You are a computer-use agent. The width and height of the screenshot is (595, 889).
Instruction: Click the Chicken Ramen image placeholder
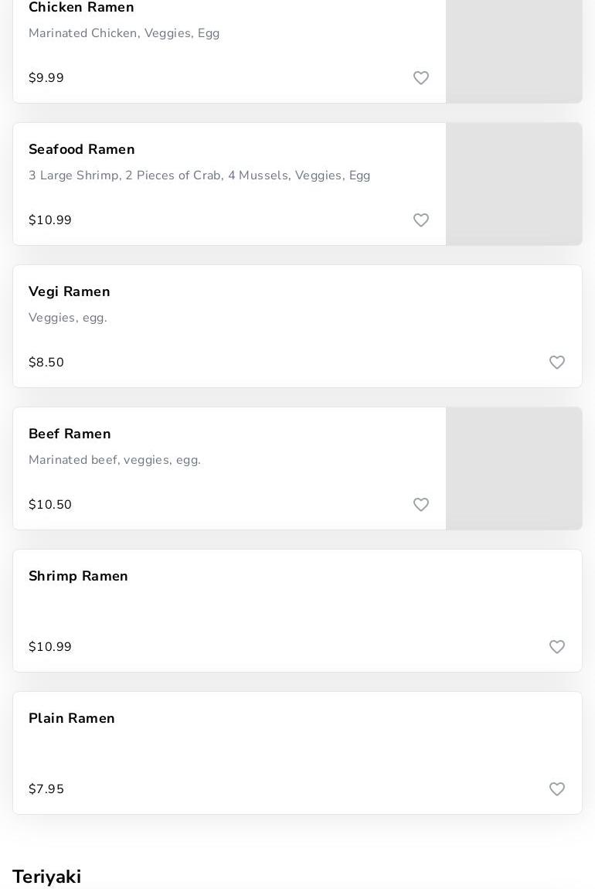pyautogui.click(x=514, y=51)
